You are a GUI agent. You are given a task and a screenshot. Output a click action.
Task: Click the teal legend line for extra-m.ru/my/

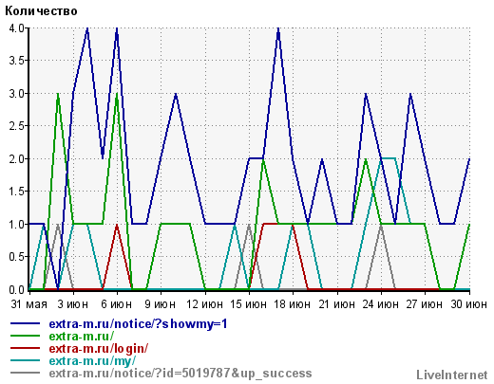pos(25,360)
